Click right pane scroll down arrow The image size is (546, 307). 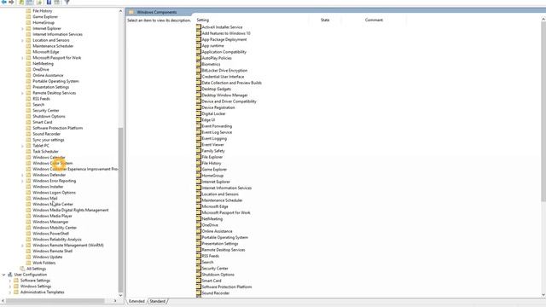(x=543, y=295)
